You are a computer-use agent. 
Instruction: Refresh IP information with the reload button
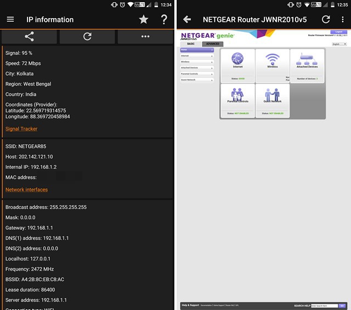(87, 37)
